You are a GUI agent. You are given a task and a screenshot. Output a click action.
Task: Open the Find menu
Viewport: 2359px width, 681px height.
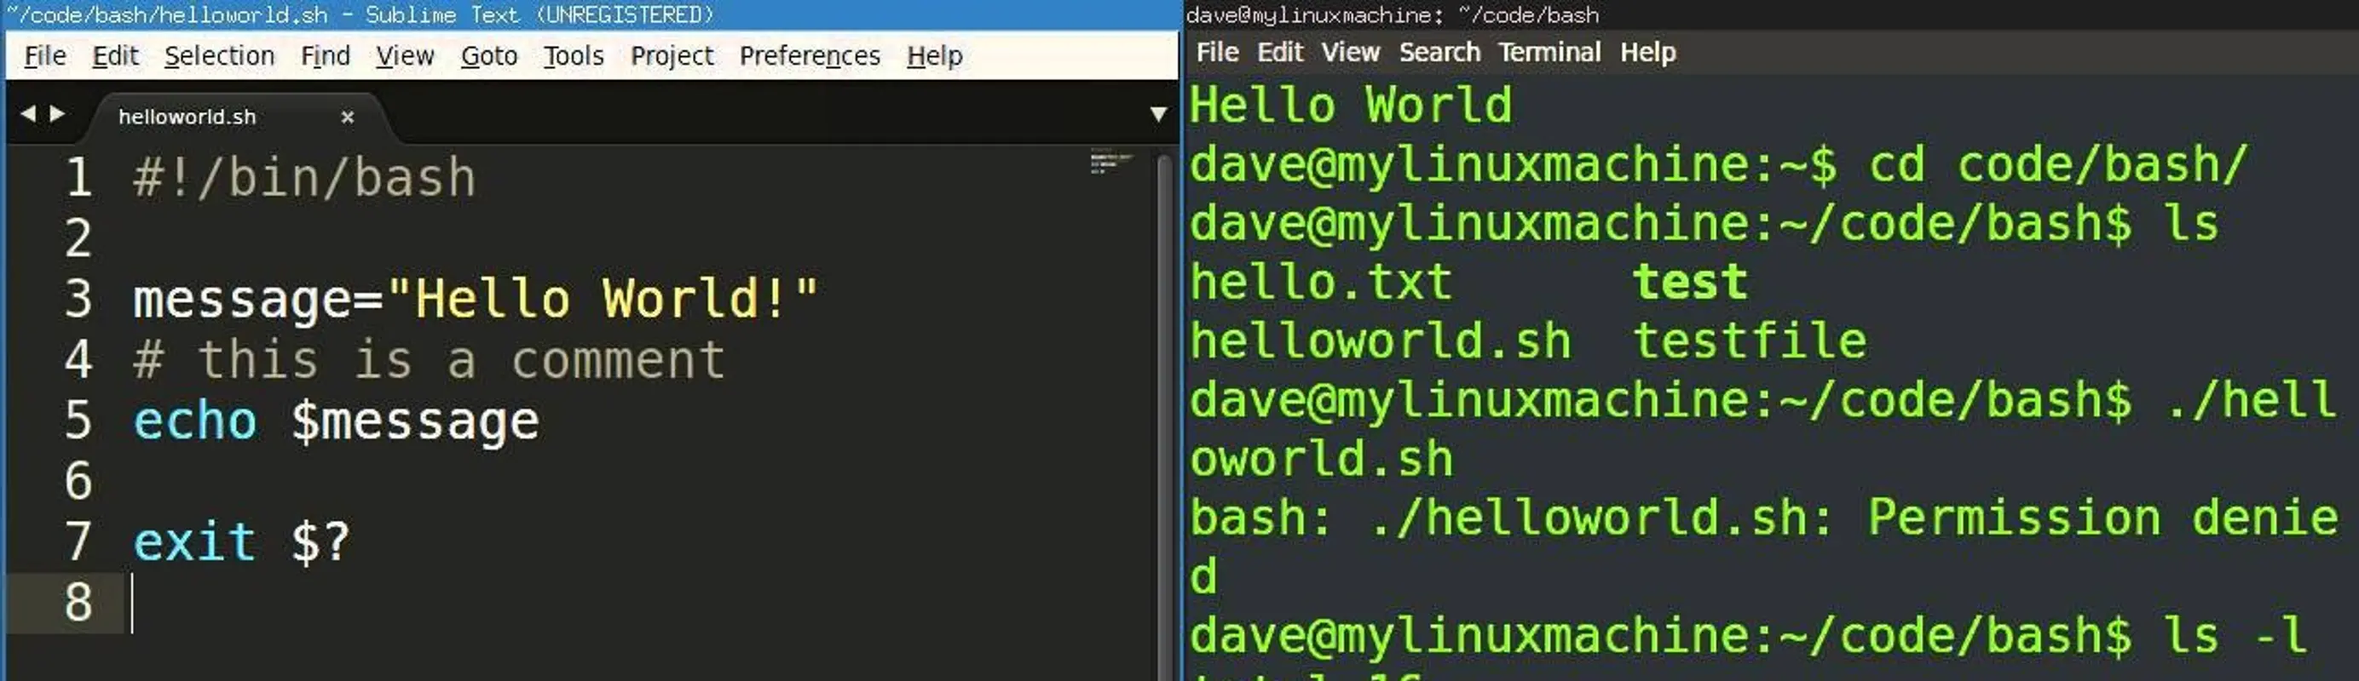click(325, 56)
